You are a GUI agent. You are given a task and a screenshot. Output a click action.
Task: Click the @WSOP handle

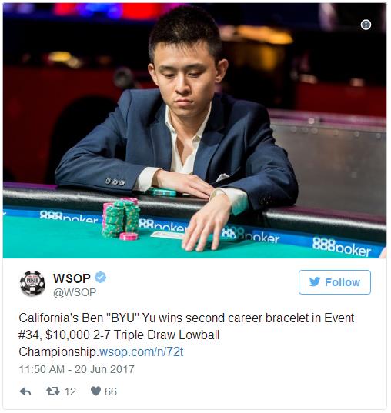coord(75,292)
